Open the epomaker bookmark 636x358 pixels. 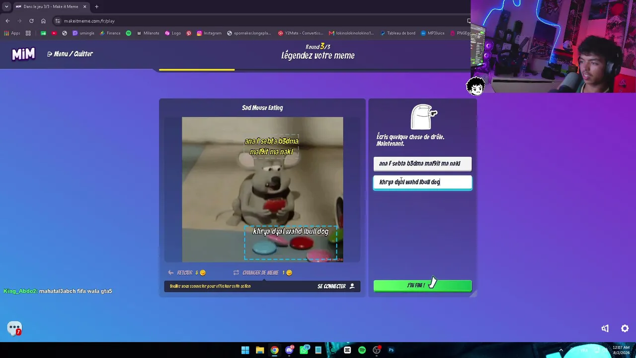click(x=249, y=33)
